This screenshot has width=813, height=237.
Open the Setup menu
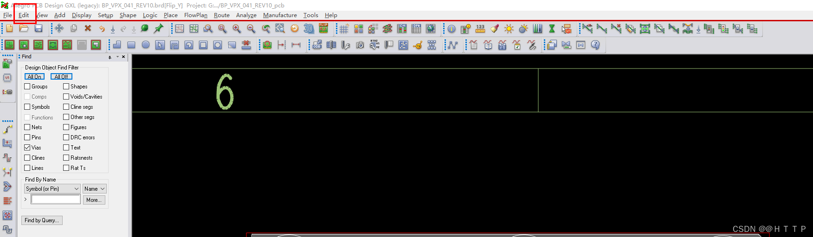point(105,15)
